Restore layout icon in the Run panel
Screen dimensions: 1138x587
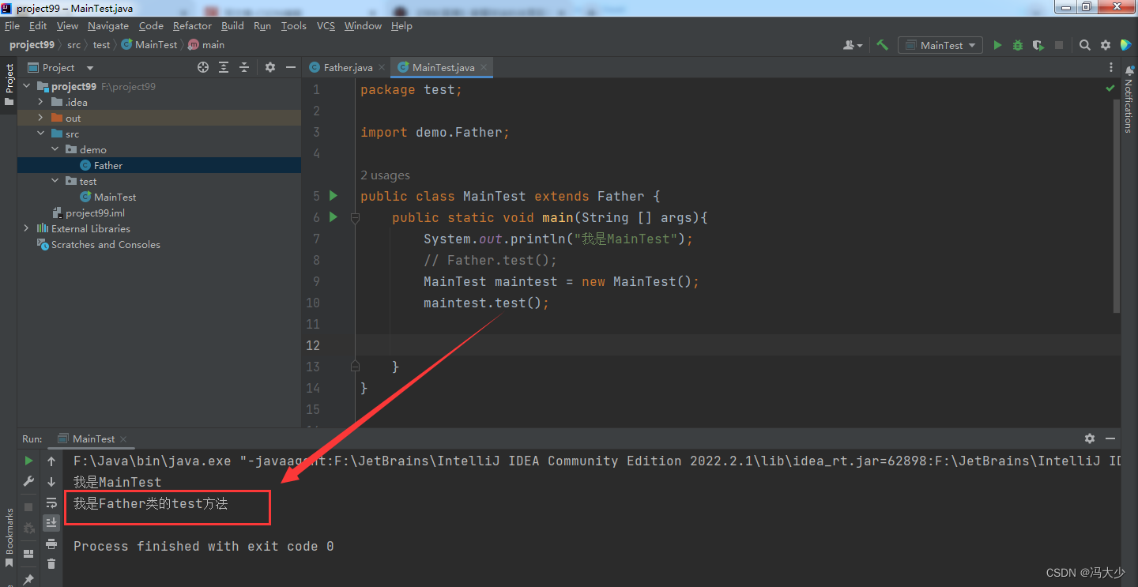coord(28,554)
